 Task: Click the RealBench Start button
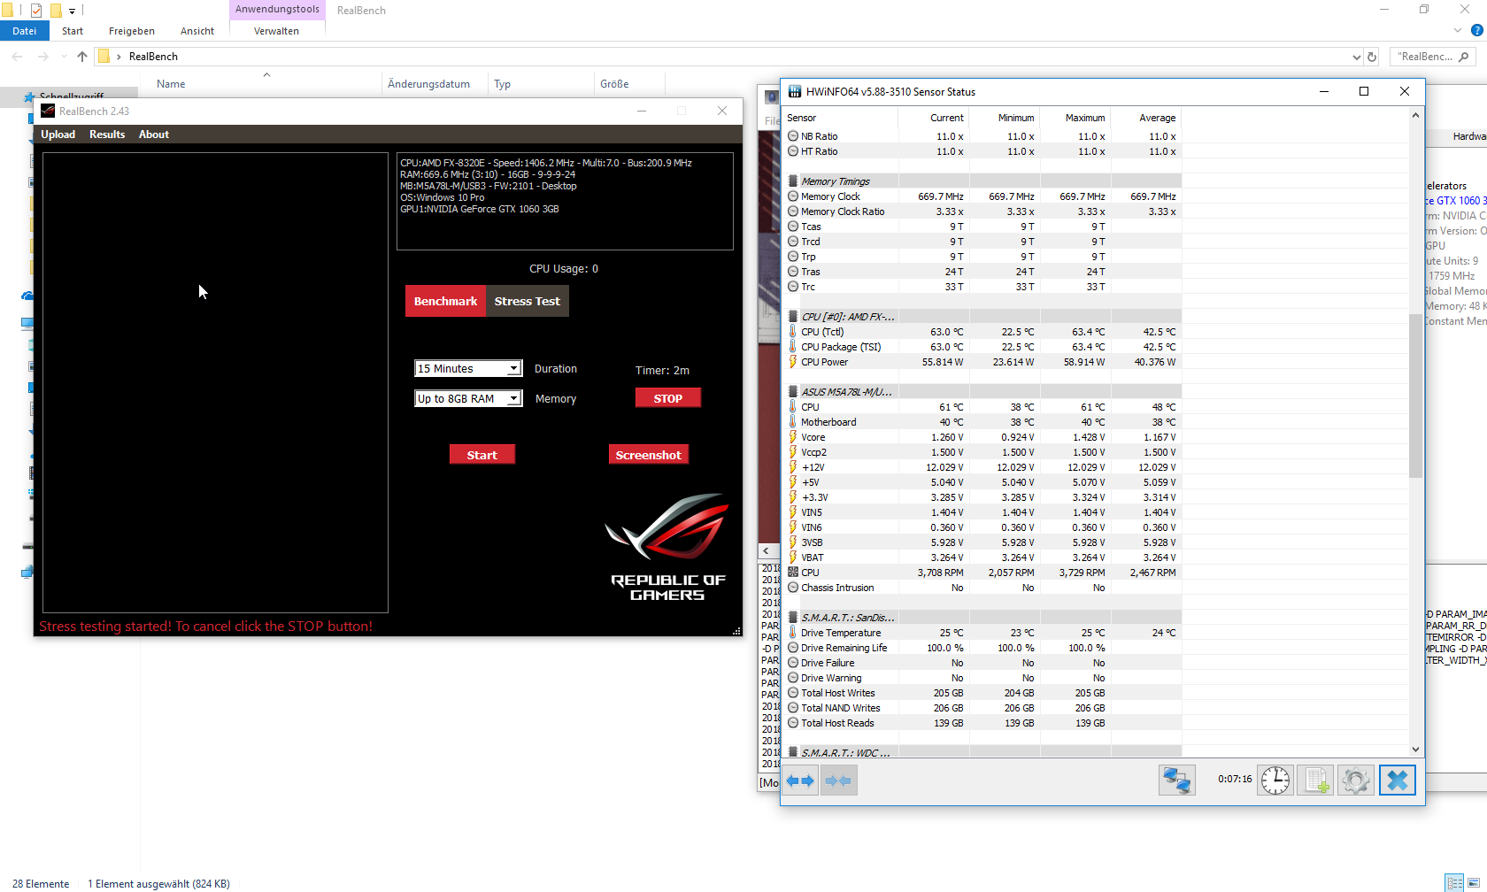point(482,455)
